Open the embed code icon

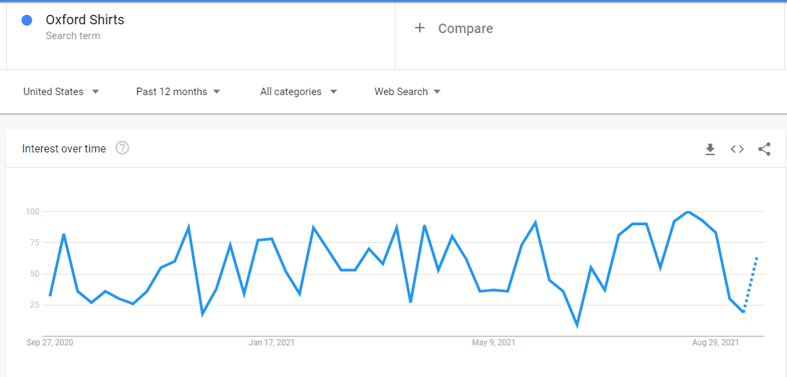[737, 149]
